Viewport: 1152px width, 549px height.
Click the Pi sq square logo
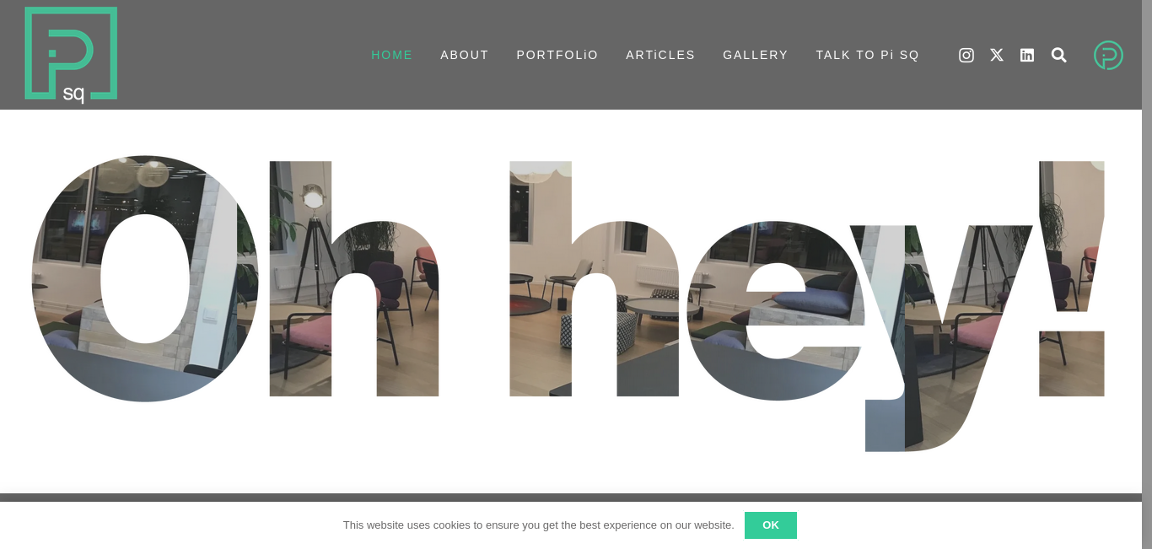pos(71,55)
